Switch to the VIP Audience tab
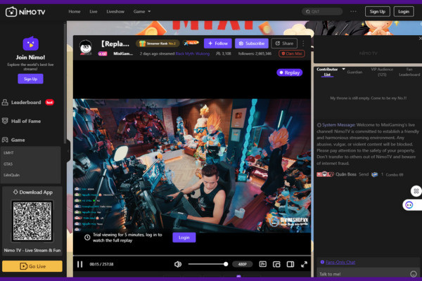This screenshot has height=281, width=422. coord(382,72)
